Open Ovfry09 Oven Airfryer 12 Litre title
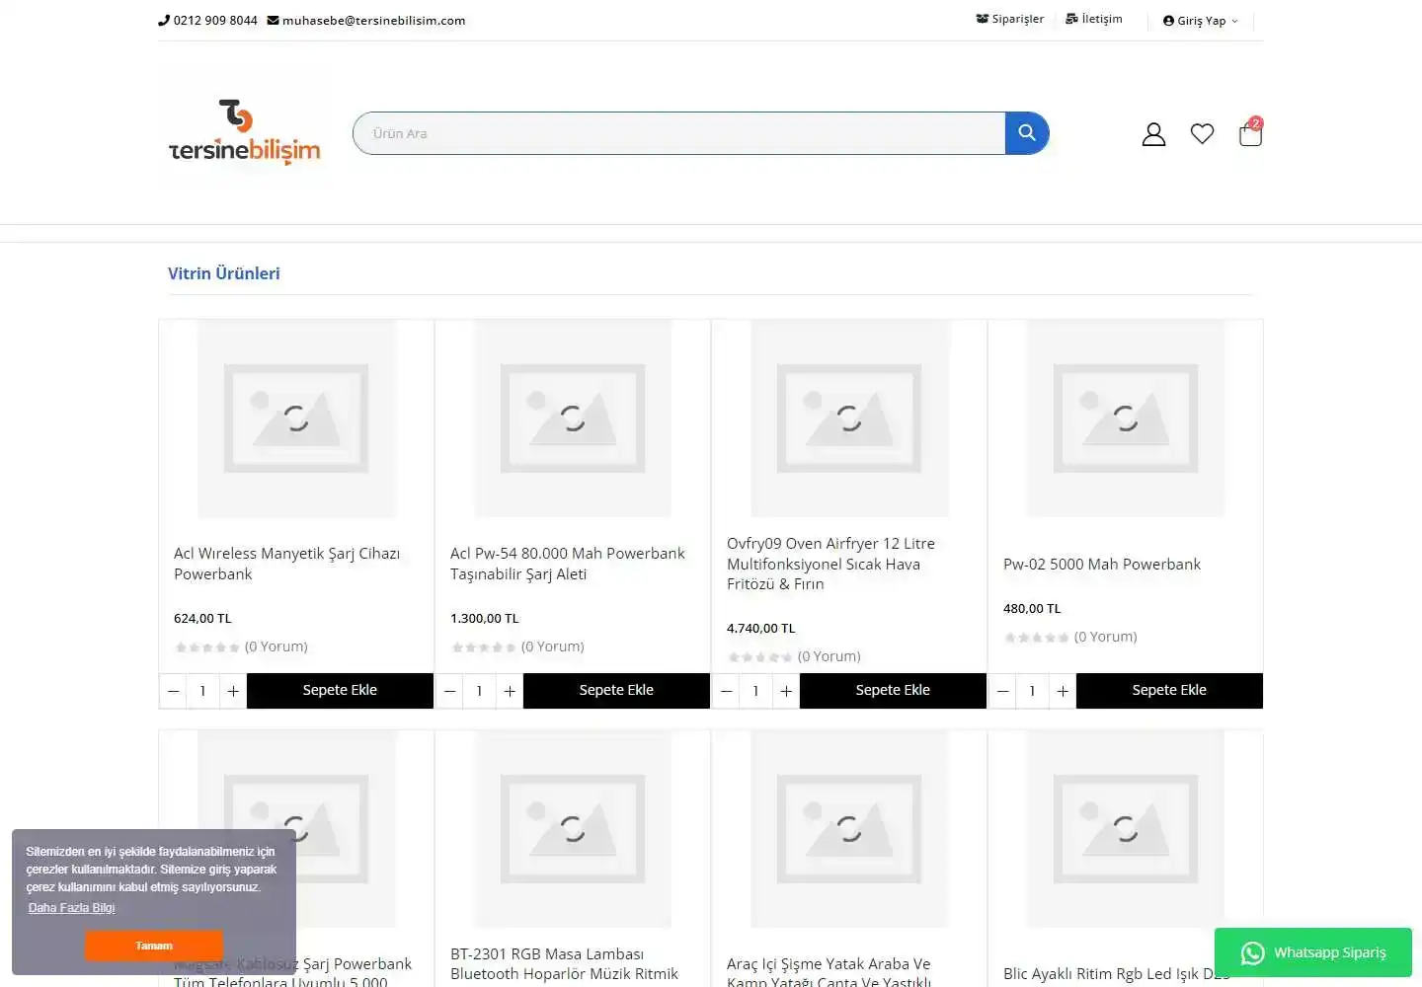This screenshot has height=987, width=1422. [x=830, y=564]
